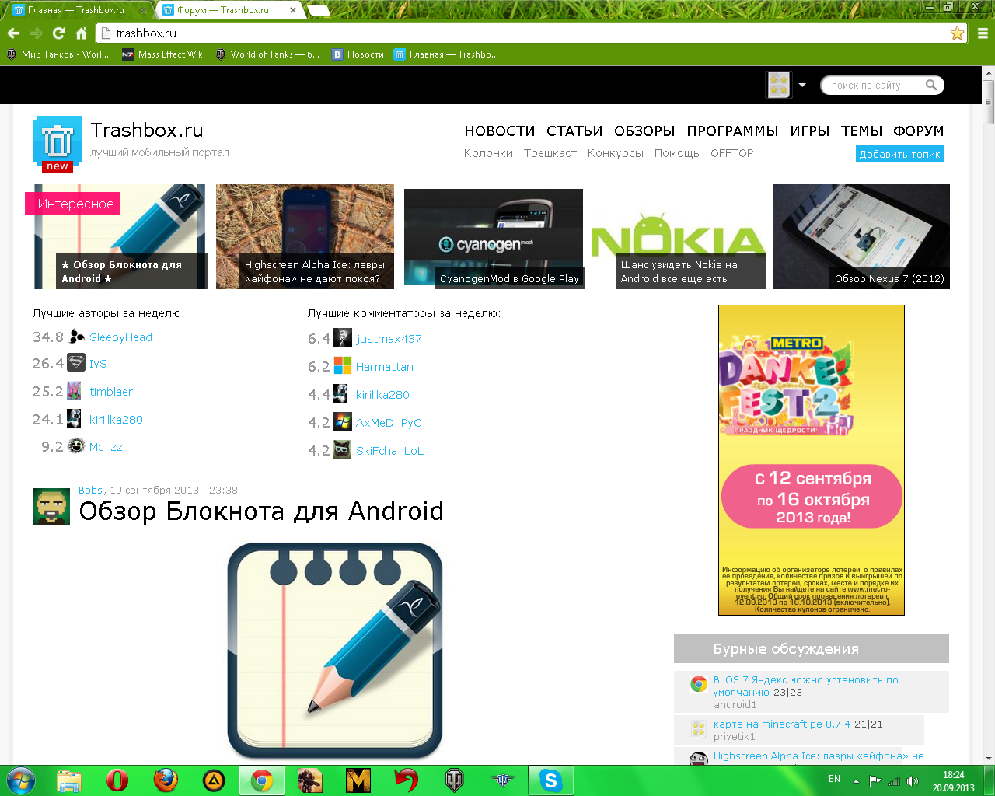995x796 pixels.
Task: Click the browser Back arrow
Action: (x=13, y=33)
